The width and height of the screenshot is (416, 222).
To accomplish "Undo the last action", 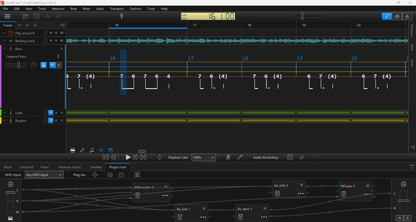I will [48, 16].
